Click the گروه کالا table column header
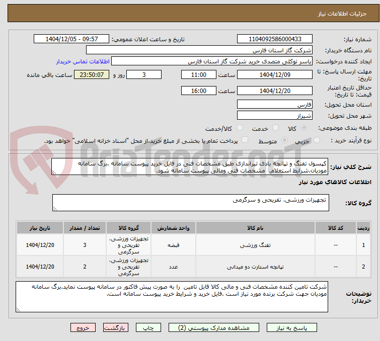380x341 pixels. (x=128, y=228)
